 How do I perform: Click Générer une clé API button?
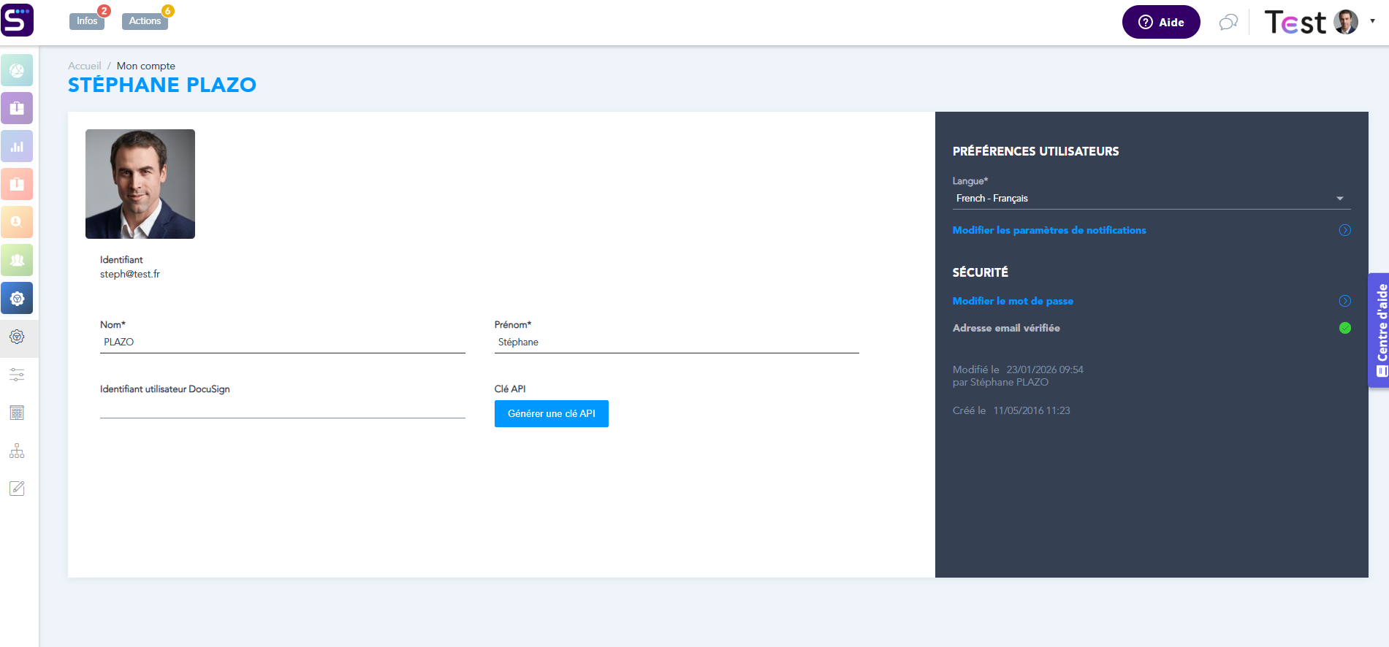click(x=551, y=414)
